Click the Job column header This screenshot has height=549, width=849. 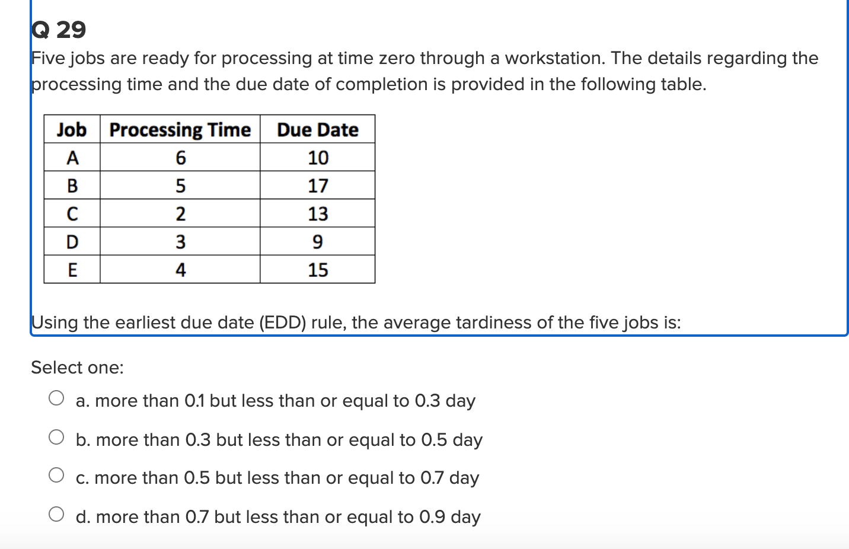71,129
